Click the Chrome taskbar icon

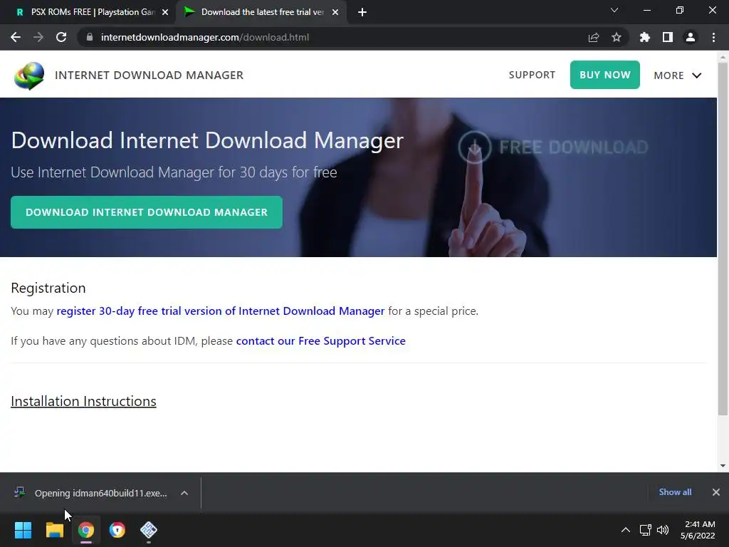[86, 530]
